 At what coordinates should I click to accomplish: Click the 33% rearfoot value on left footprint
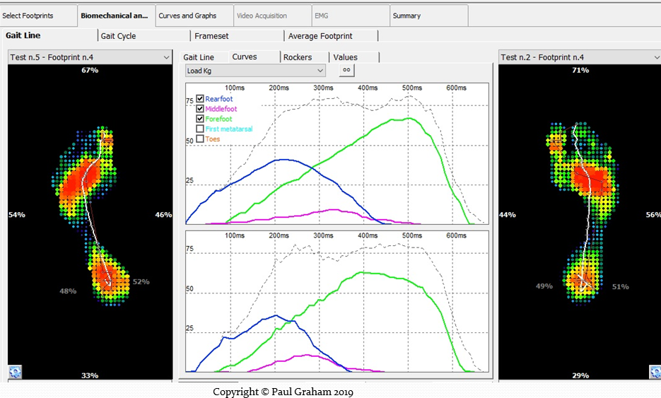click(x=90, y=375)
